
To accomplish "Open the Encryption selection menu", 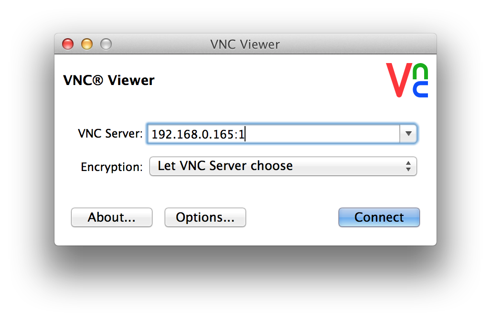I will tap(283, 166).
